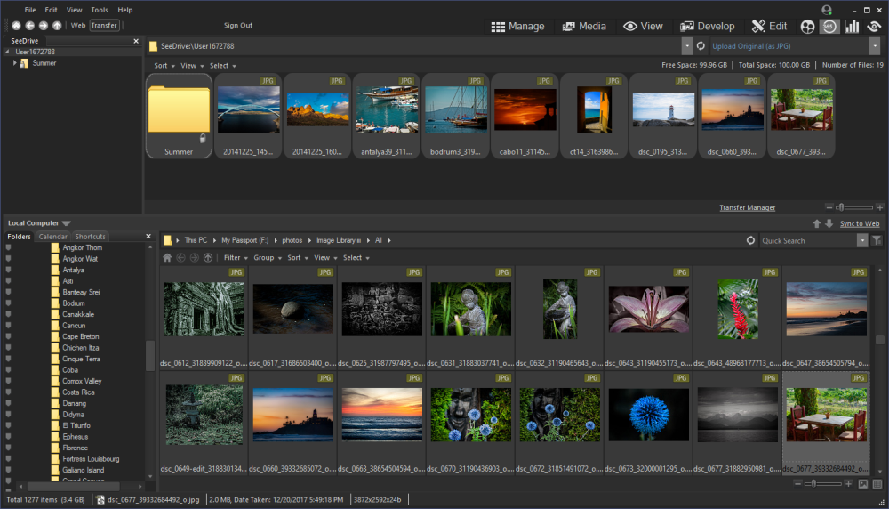Click the Home navigation icon in top toolbar
Viewport: 889px width, 509px height.
pos(16,26)
